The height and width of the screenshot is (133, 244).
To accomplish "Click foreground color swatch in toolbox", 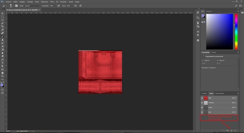I will pos(2,85).
